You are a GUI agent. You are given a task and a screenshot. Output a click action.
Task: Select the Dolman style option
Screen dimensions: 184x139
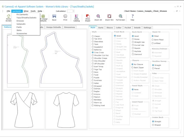point(93,89)
